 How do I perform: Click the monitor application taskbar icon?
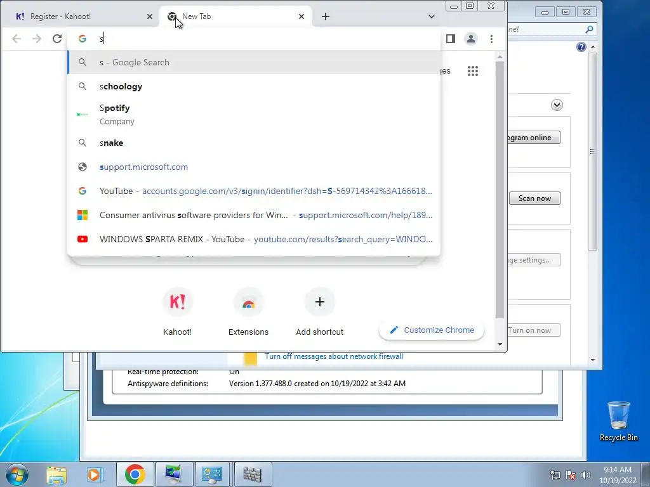click(x=174, y=474)
